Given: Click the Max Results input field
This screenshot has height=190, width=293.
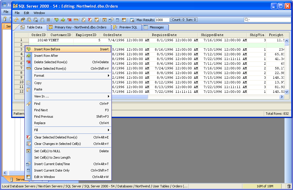Looking at the screenshot, I should (162, 20).
